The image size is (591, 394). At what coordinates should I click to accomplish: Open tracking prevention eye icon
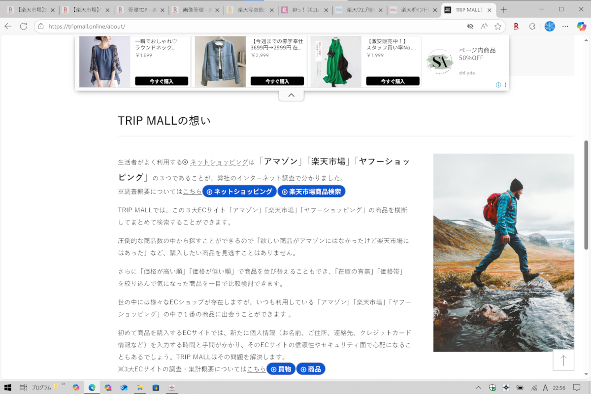pos(470,26)
